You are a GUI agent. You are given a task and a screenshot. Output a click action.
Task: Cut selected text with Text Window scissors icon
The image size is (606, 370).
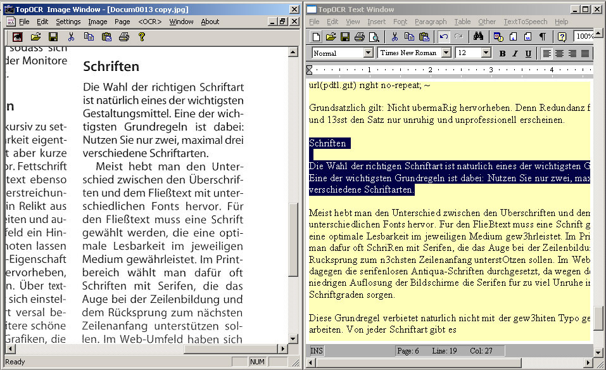(395, 37)
